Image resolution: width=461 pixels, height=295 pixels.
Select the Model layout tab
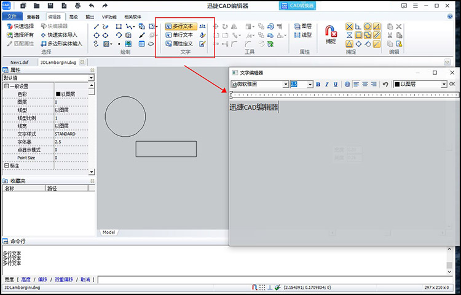pos(108,232)
